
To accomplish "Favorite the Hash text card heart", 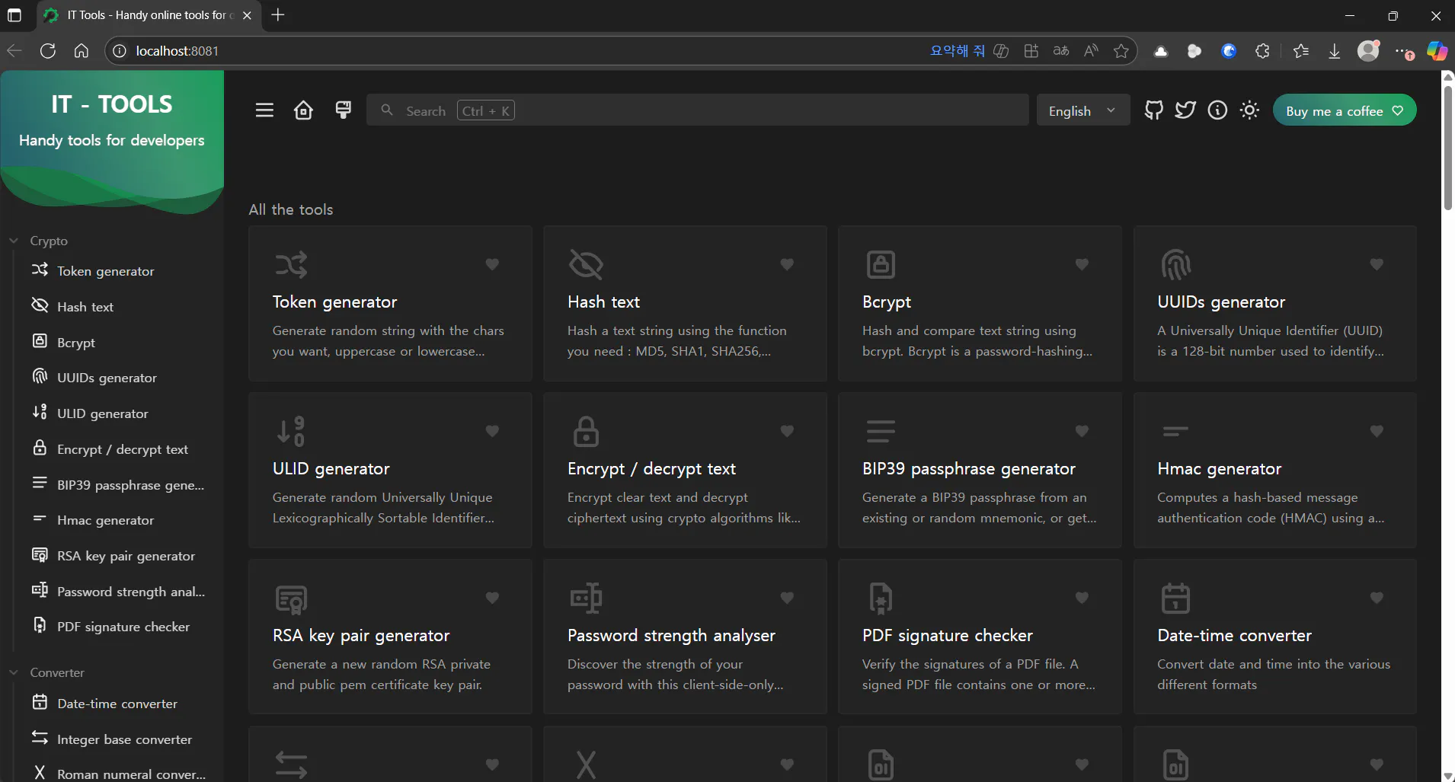I will tap(787, 264).
